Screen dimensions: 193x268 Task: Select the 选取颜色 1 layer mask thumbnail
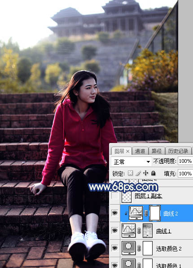[x=148, y=264]
